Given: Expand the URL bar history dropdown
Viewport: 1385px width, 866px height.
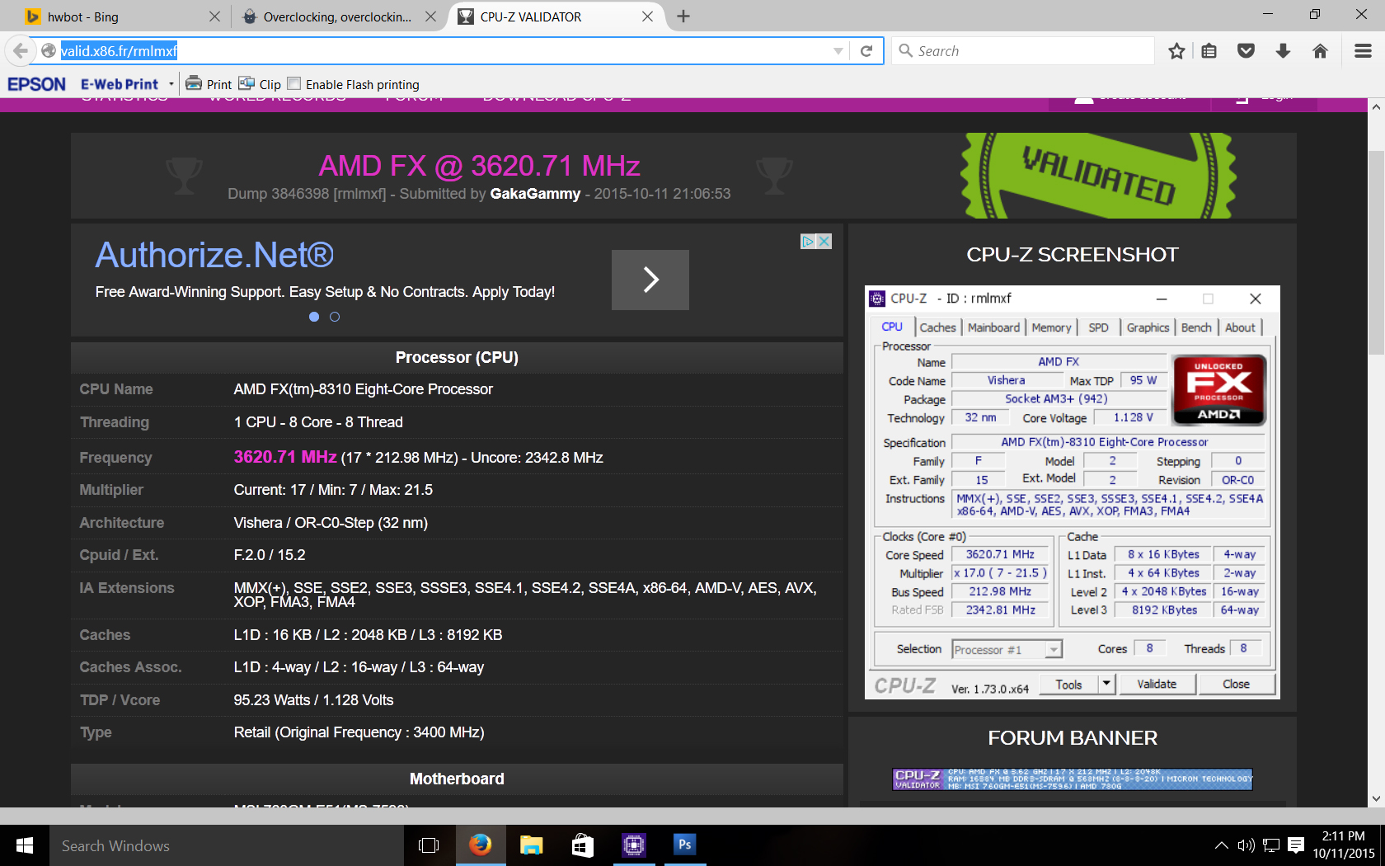Looking at the screenshot, I should [838, 51].
